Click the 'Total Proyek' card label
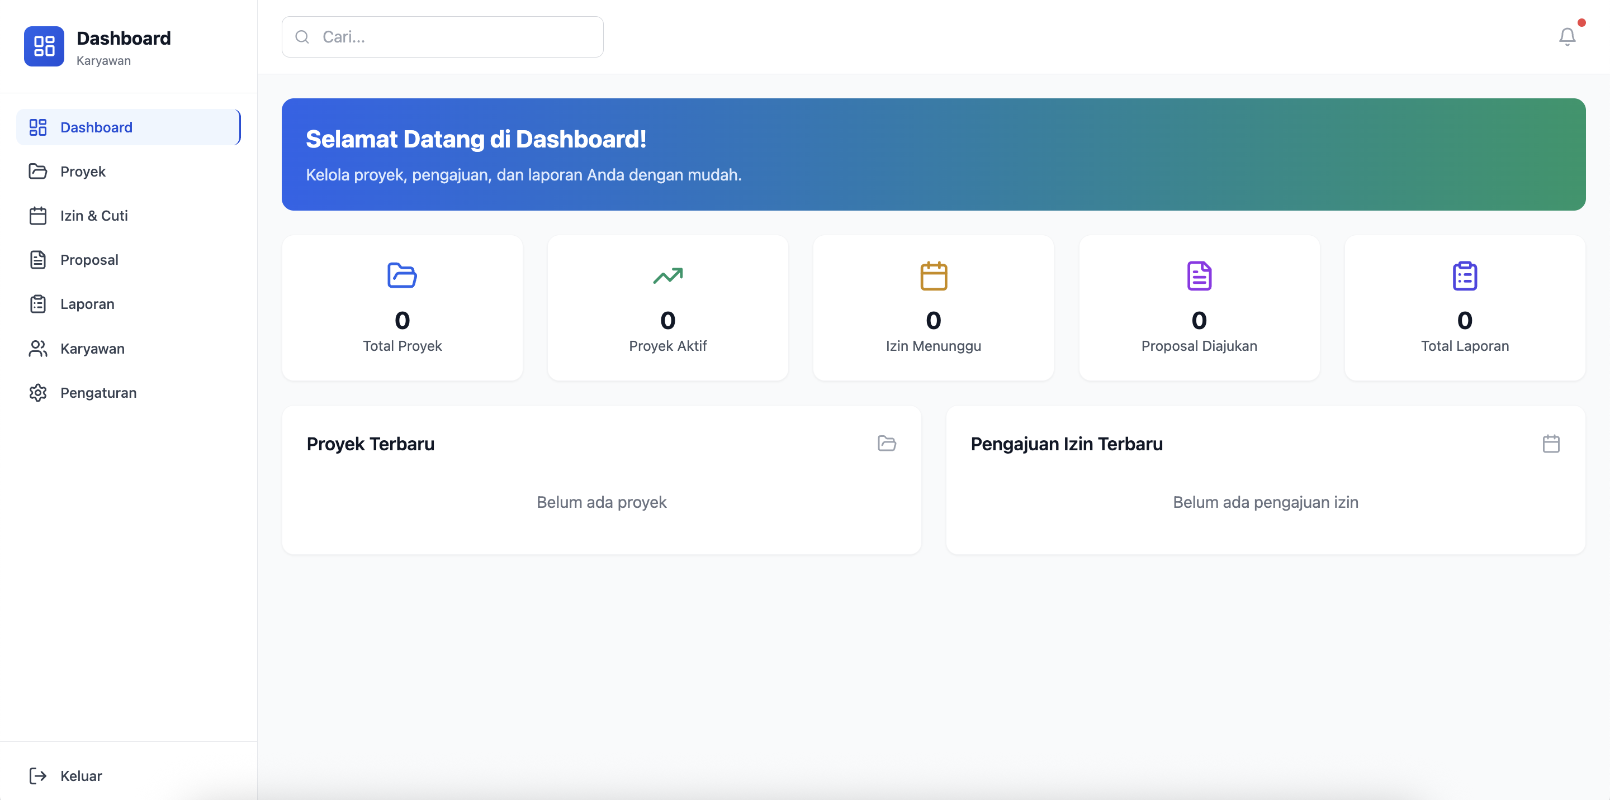 [402, 346]
